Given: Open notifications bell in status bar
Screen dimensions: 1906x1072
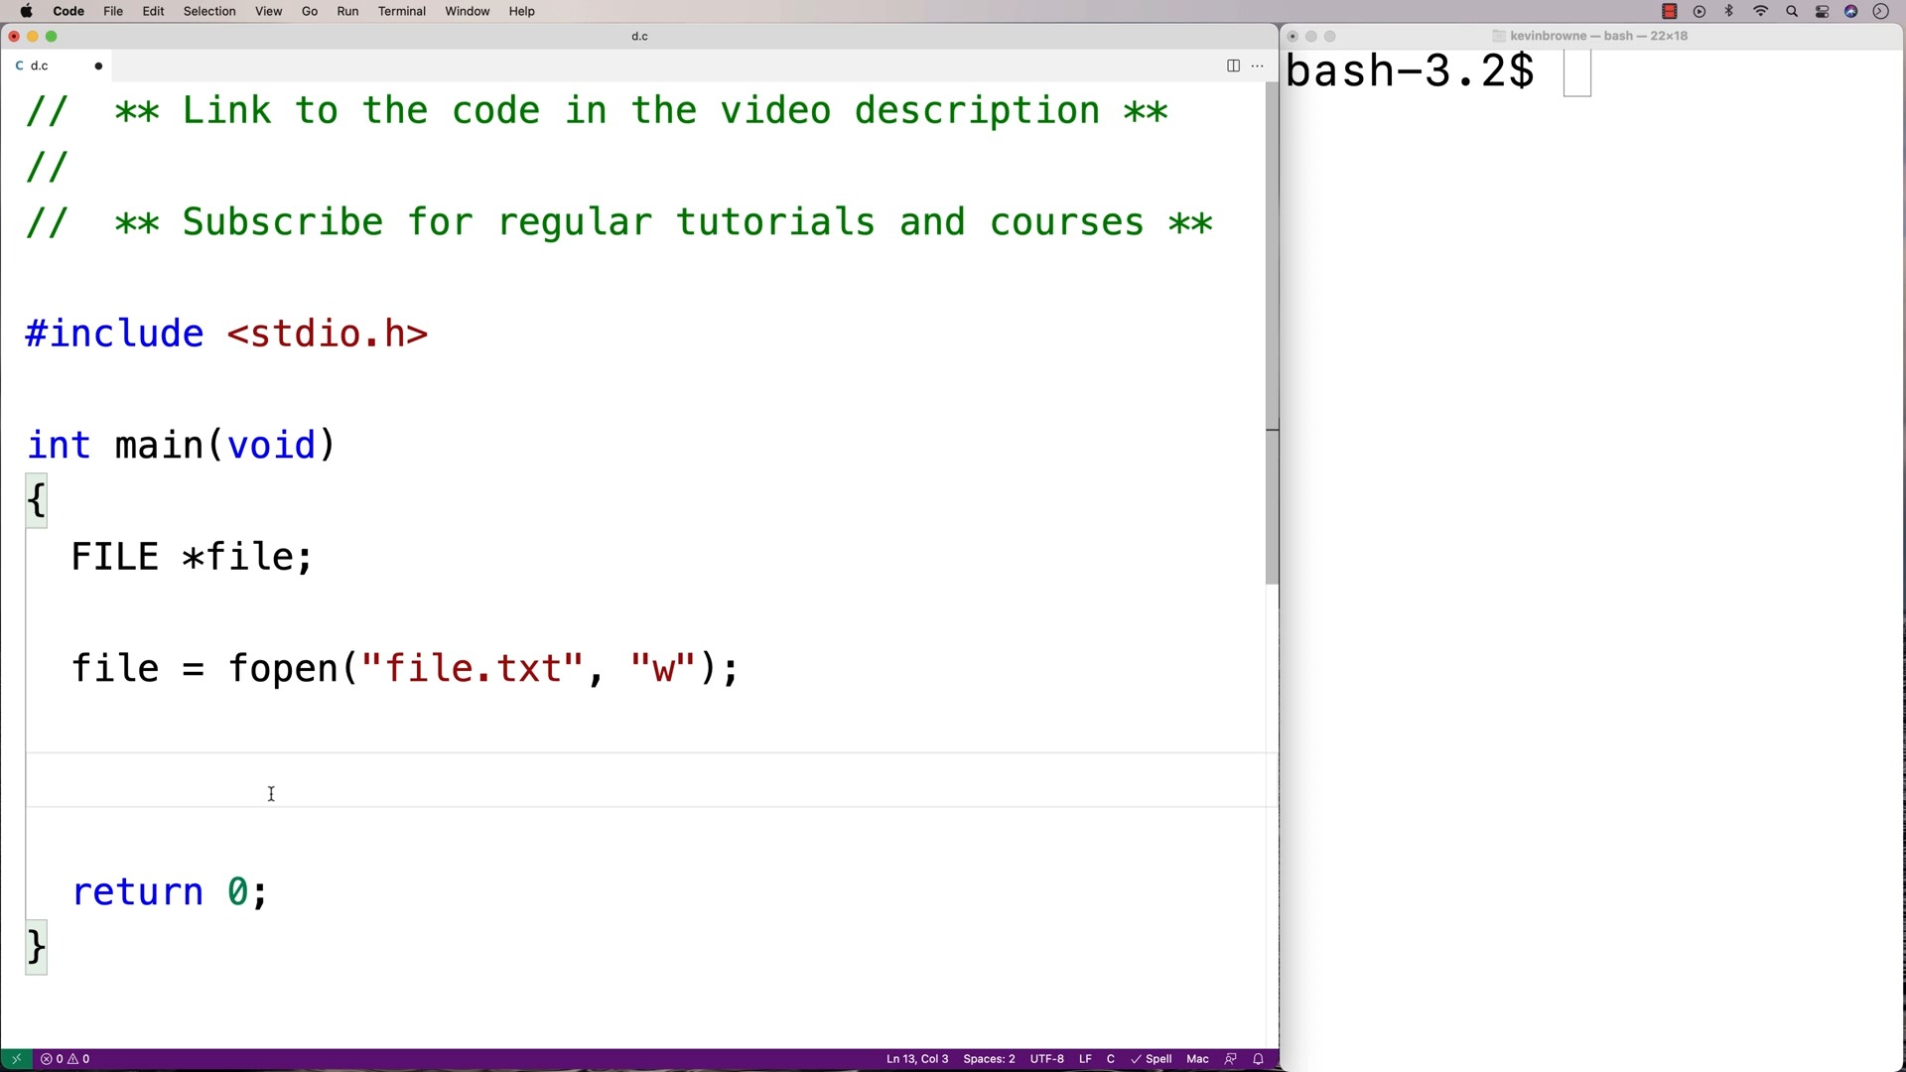Looking at the screenshot, I should coord(1259,1059).
